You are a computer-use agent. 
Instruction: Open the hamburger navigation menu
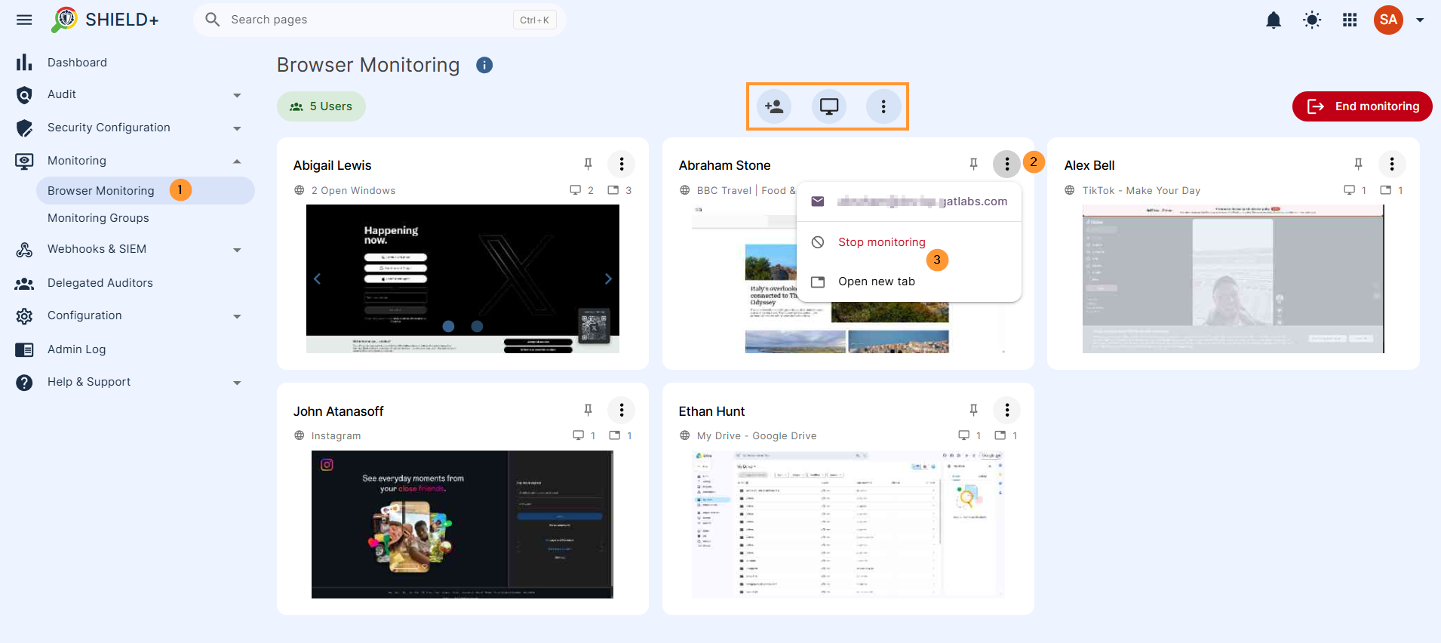pyautogui.click(x=24, y=20)
